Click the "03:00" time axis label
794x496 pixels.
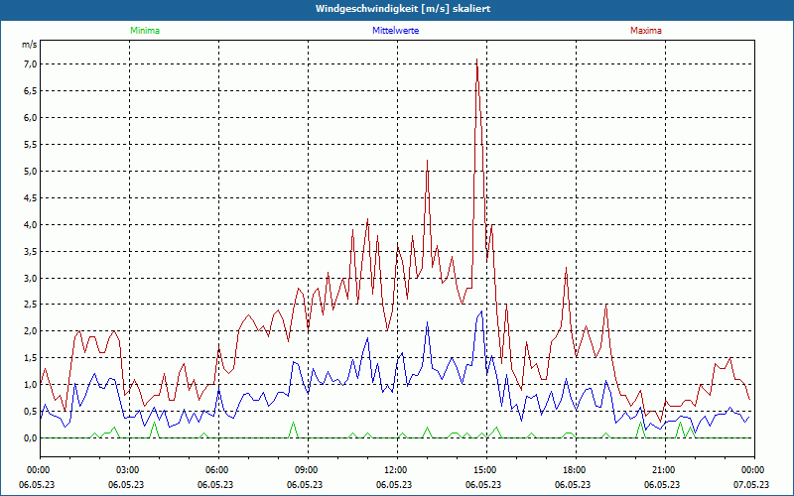click(x=130, y=470)
